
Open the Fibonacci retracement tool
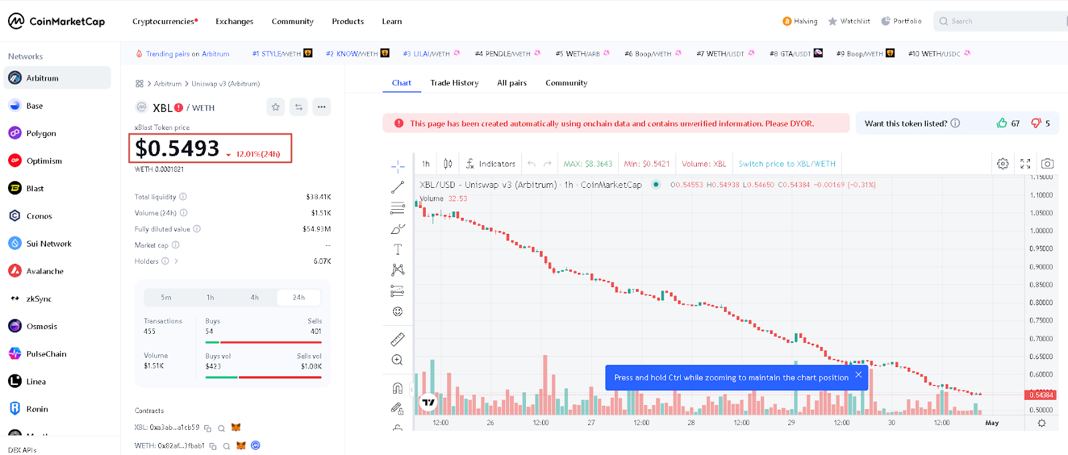tap(398, 208)
